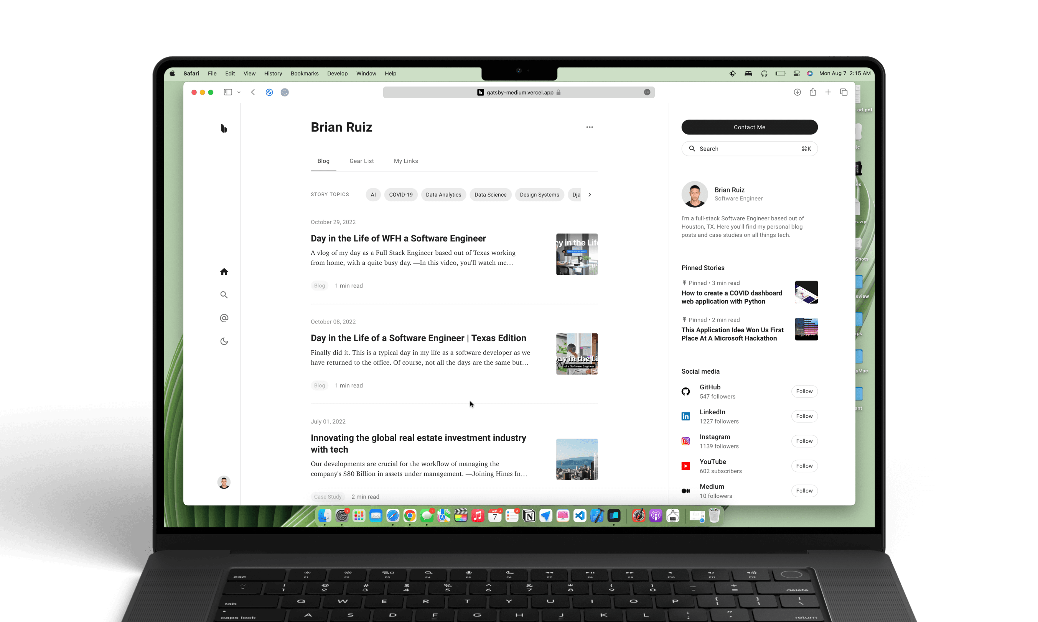Click the GitHub logo icon

(686, 391)
